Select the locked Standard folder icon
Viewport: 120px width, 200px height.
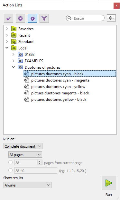(14, 42)
